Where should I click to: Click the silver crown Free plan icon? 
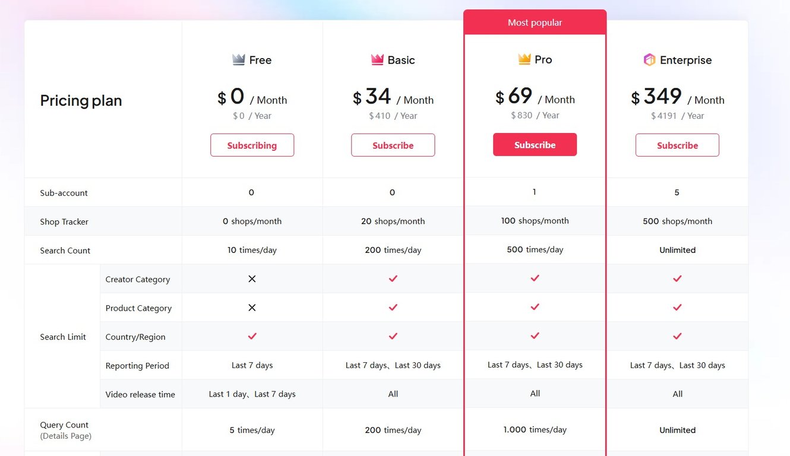click(239, 59)
